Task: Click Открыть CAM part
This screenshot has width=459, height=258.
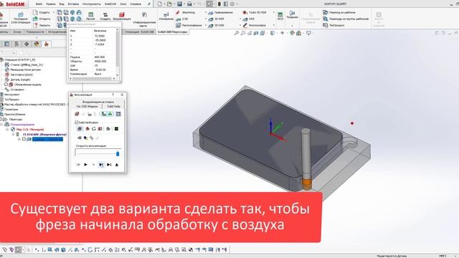Action: click(42, 19)
